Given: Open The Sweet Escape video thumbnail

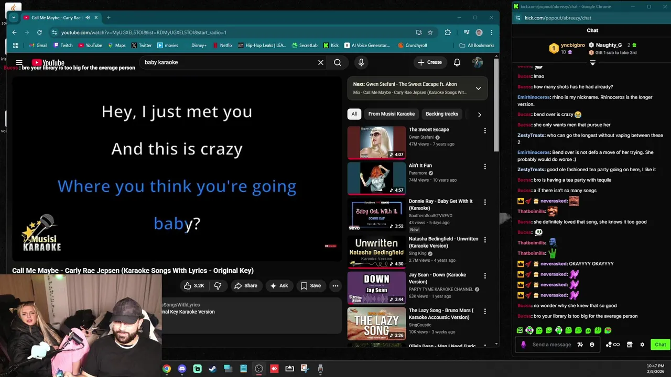Looking at the screenshot, I should pyautogui.click(x=377, y=142).
